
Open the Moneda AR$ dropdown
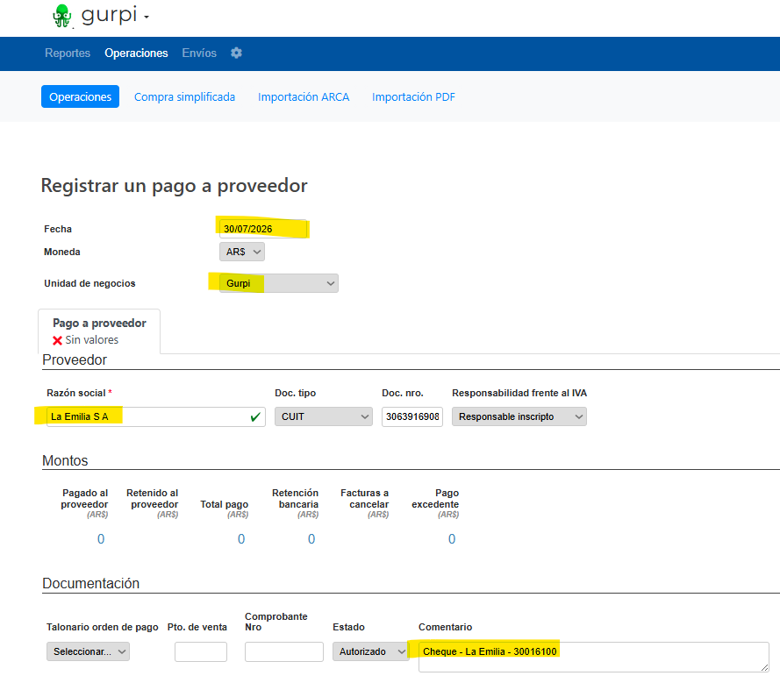tap(242, 252)
